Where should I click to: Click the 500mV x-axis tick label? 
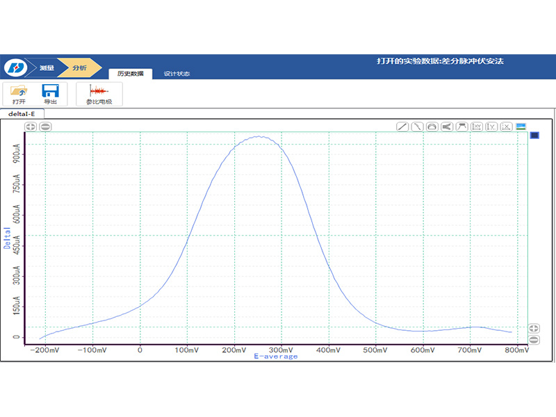pos(375,350)
